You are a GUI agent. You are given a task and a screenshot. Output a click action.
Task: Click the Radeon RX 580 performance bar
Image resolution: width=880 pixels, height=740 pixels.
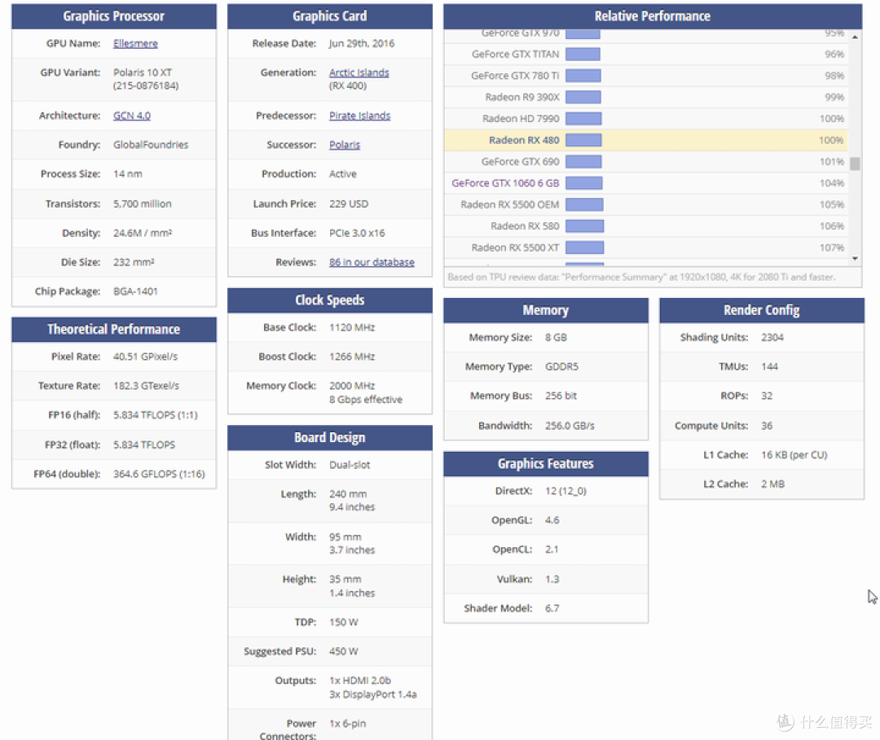coord(585,226)
